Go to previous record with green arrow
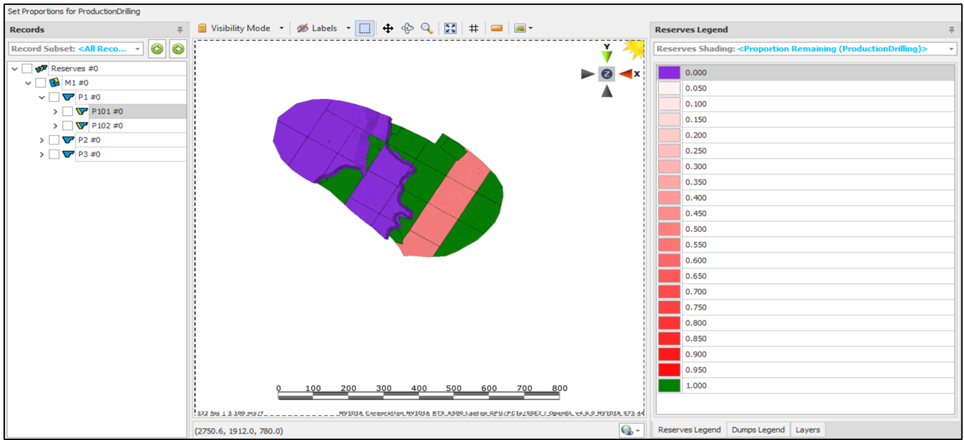 click(x=157, y=49)
